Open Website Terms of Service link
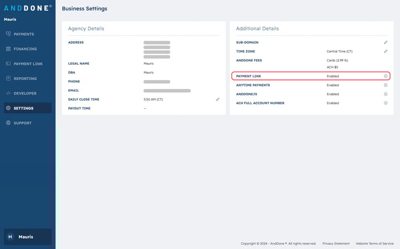This screenshot has height=249, width=400. tap(374, 244)
